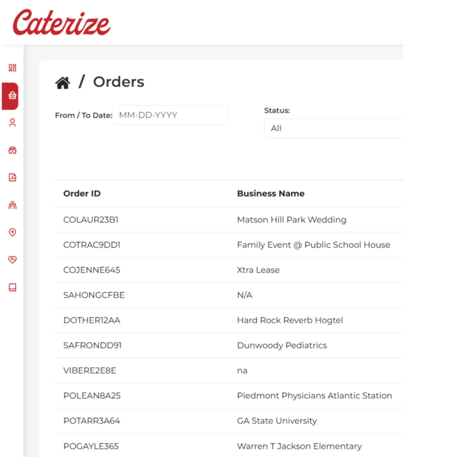Select the Xtra Lease order row
The image size is (473, 457).
pos(258,270)
